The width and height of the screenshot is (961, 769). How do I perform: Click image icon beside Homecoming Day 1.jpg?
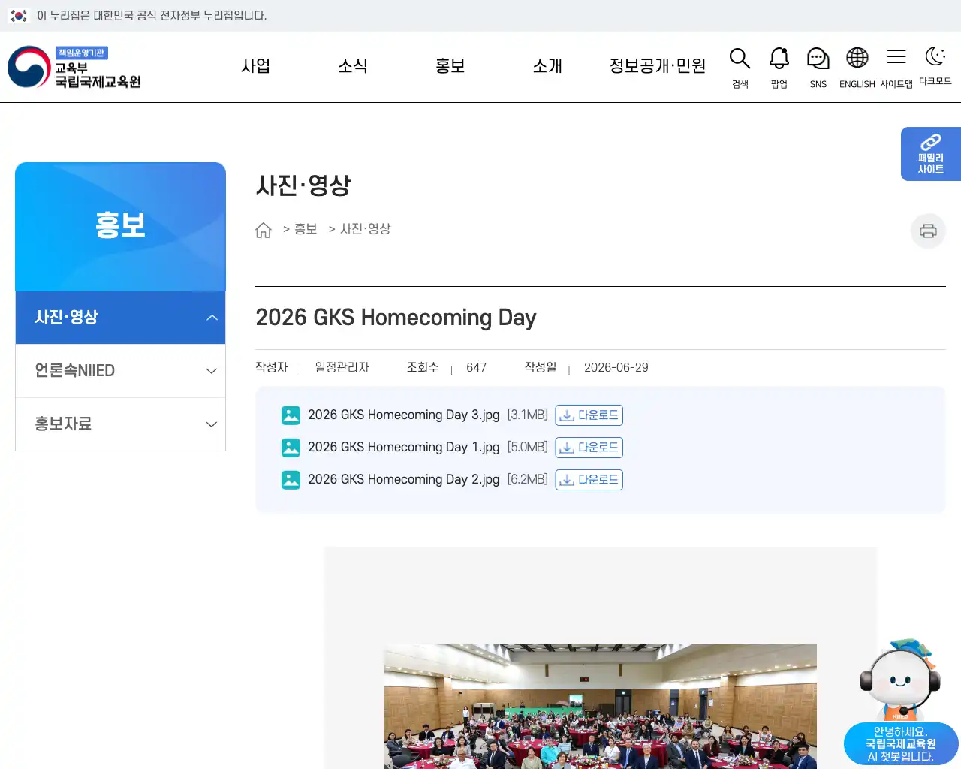291,448
